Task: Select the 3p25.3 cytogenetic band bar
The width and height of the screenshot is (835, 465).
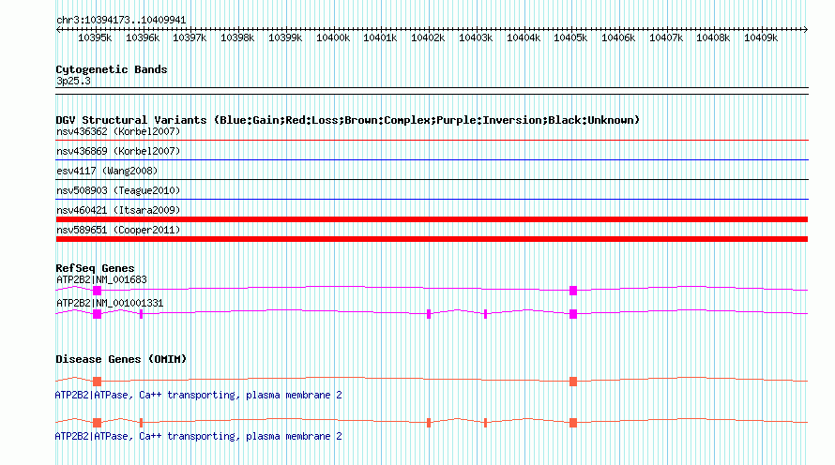Action: click(x=432, y=91)
